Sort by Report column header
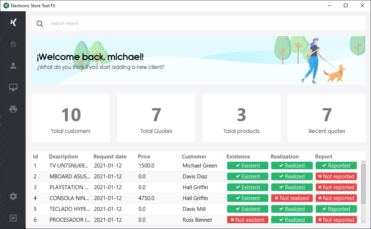371x229 pixels. 323,157
